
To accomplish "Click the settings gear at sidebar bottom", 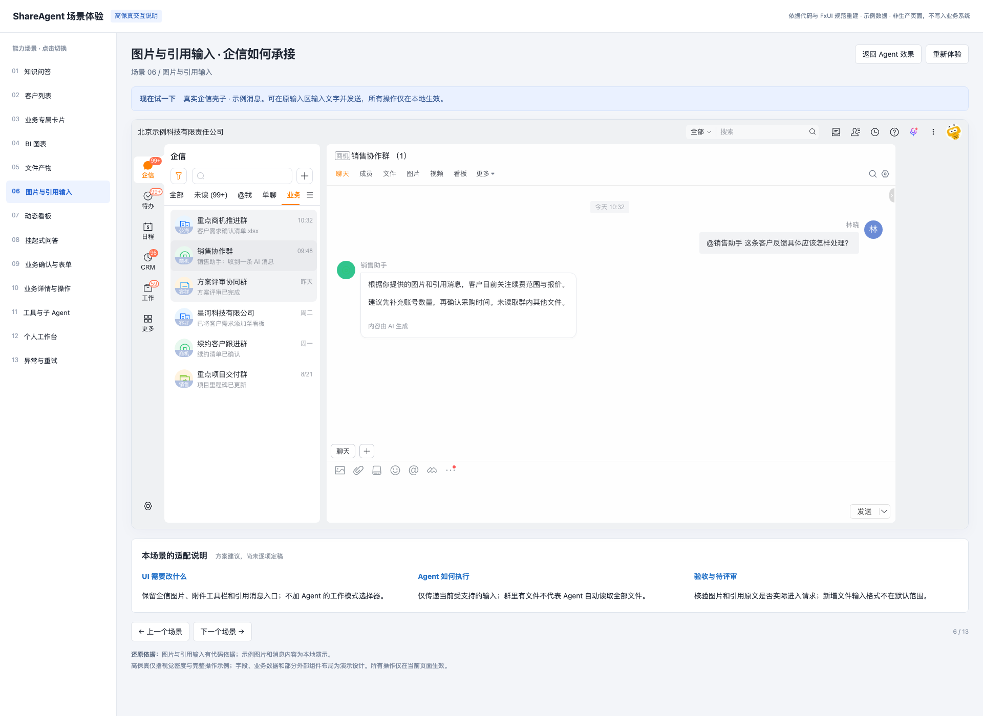I will (x=148, y=506).
